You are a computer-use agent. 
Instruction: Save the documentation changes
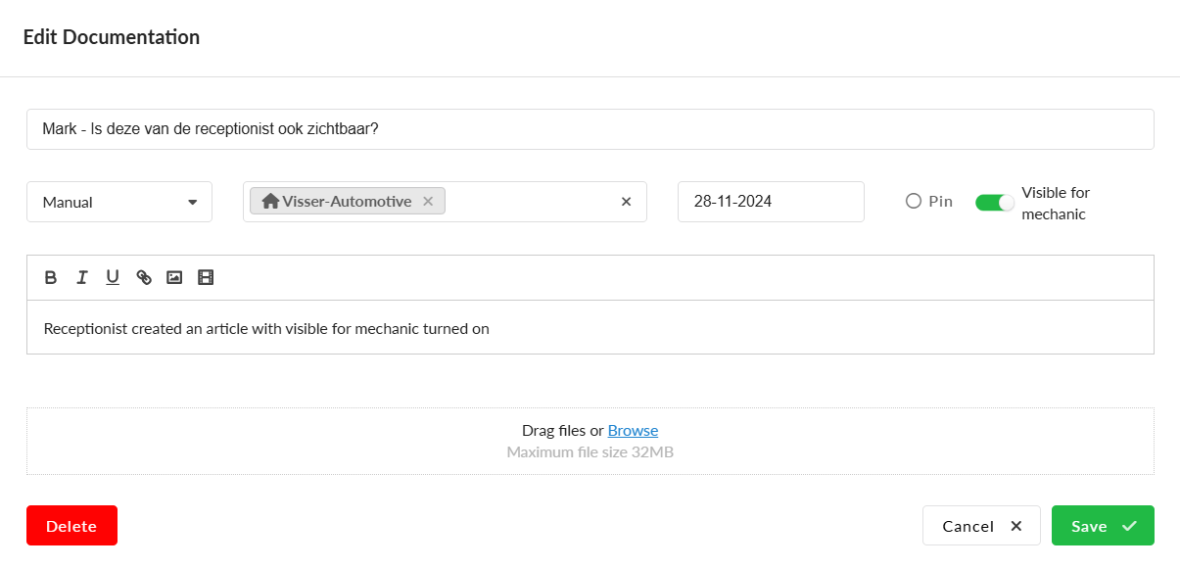click(1103, 526)
